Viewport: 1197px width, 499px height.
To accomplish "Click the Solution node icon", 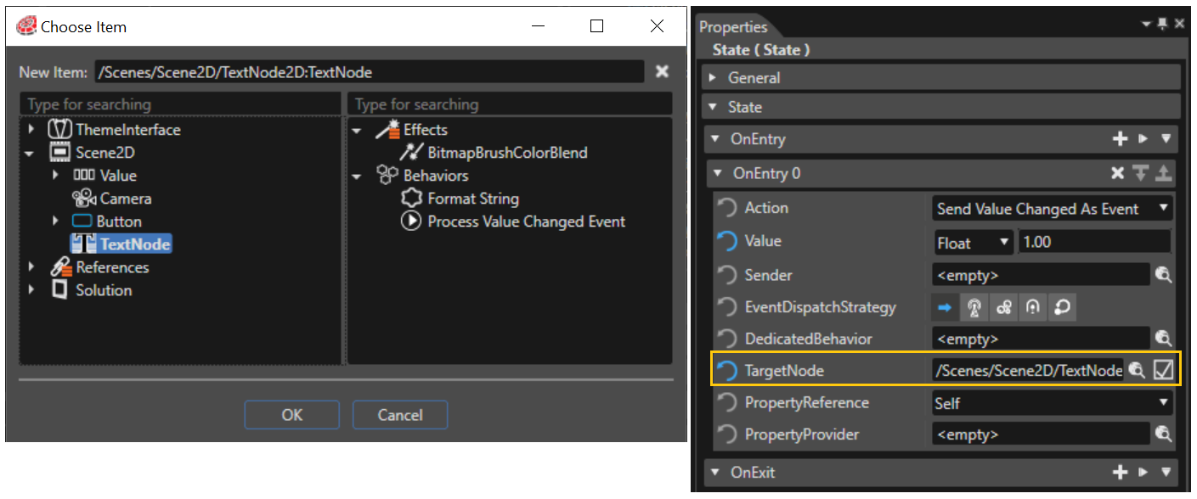I will 59,289.
